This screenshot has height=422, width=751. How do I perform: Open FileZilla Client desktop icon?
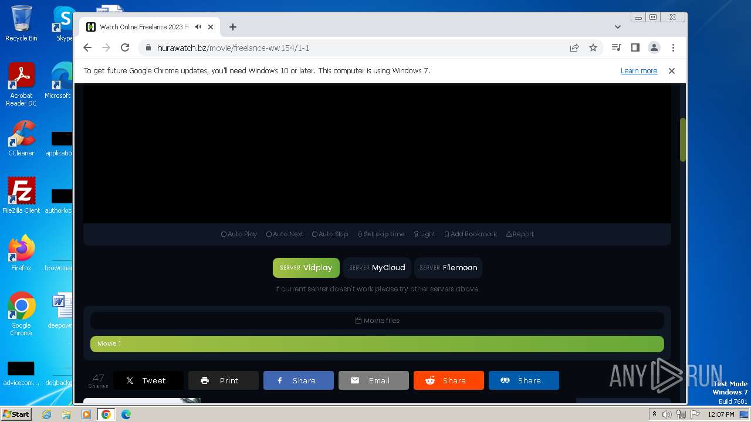[x=21, y=195]
